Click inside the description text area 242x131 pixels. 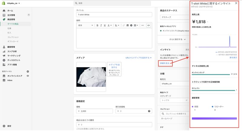pyautogui.click(x=114, y=38)
